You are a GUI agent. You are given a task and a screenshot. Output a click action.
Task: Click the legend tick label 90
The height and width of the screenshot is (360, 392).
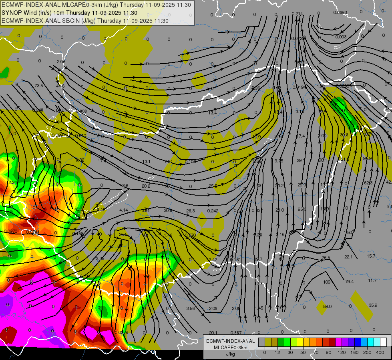pyautogui.click(x=328, y=352)
